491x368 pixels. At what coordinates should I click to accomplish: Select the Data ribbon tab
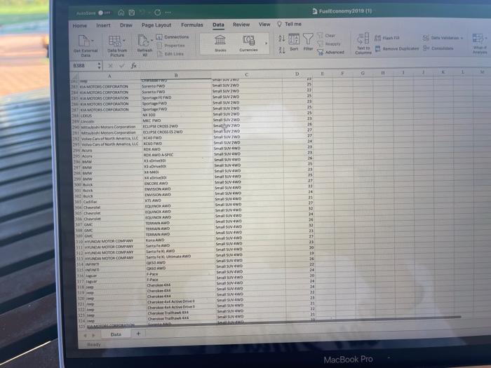click(218, 25)
